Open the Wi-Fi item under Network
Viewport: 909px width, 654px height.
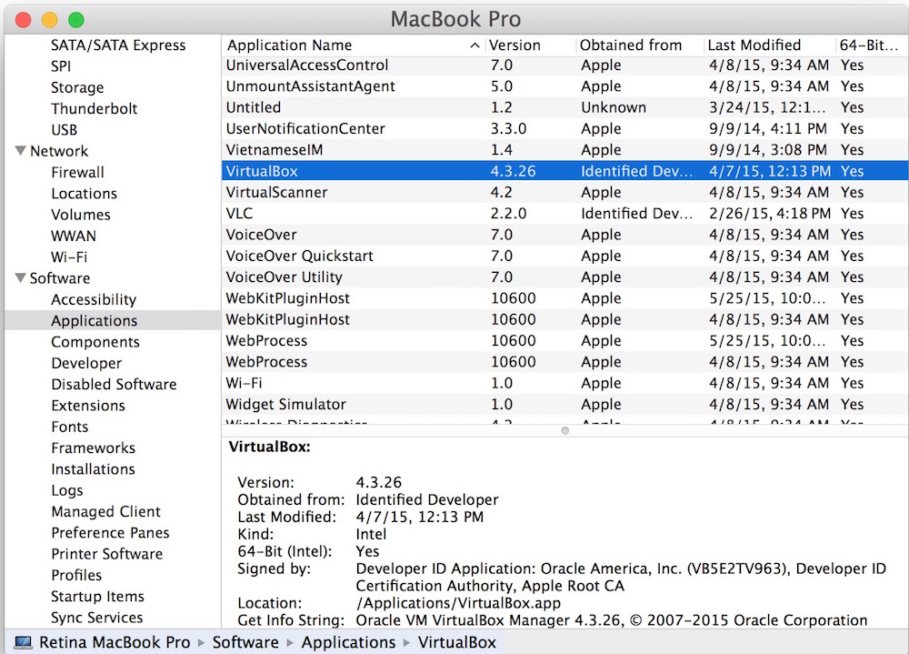click(69, 257)
